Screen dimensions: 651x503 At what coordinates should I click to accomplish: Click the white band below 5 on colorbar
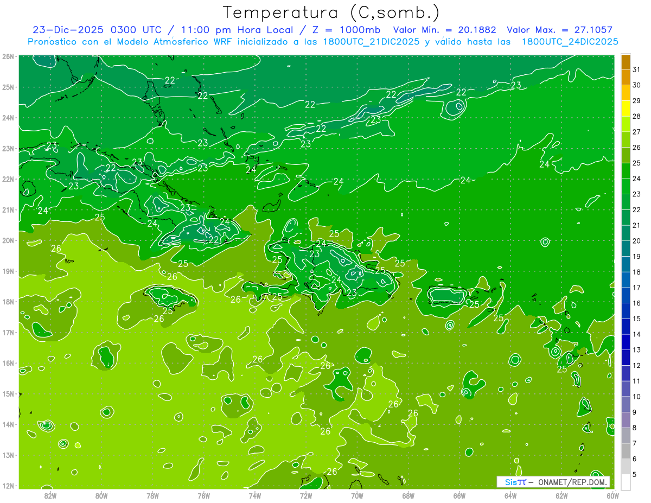tap(626, 482)
